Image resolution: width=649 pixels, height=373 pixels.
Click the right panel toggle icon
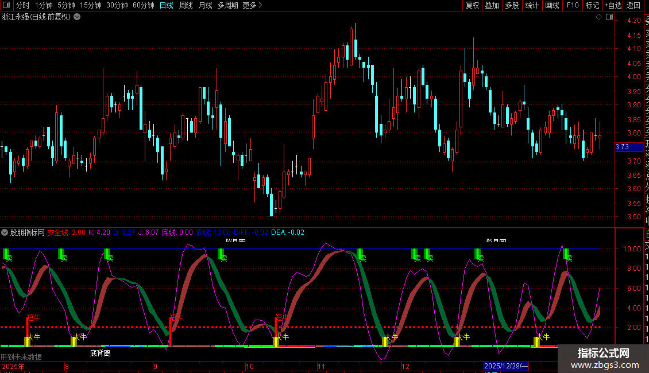click(x=609, y=17)
